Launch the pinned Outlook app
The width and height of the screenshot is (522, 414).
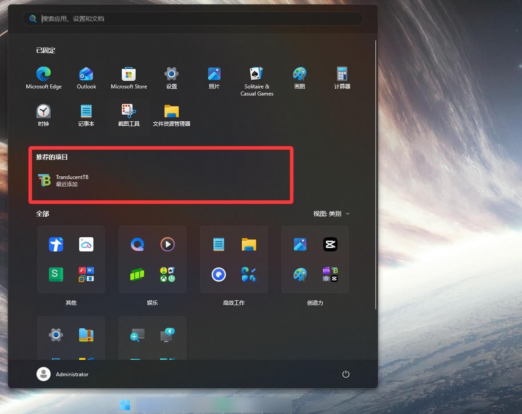(86, 78)
